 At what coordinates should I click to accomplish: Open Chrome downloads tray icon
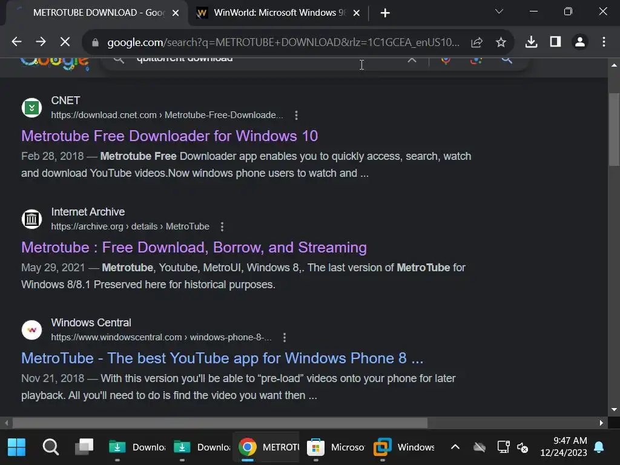(531, 42)
